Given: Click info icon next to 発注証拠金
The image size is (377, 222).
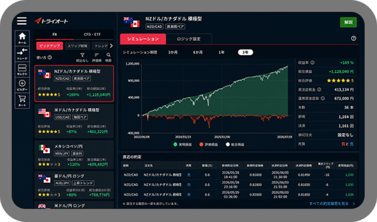Looking at the screenshot, I should point(319,90).
